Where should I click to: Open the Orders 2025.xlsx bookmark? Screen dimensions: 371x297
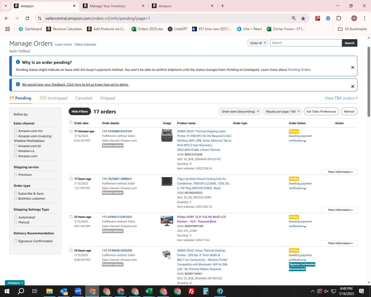click(x=147, y=29)
